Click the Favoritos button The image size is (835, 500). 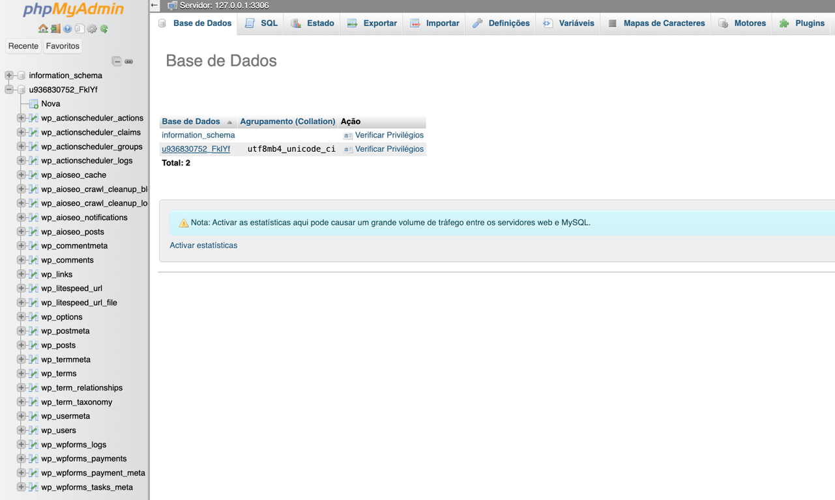point(63,46)
